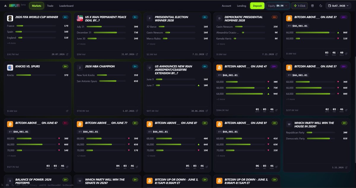Click the 4× leverage badge on FIFA card
Image resolution: width=356 pixels, height=188 pixels.
65,17
